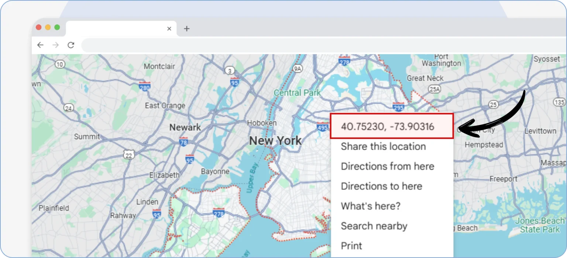Focus the browser address bar
The height and width of the screenshot is (258, 567).
(x=321, y=45)
